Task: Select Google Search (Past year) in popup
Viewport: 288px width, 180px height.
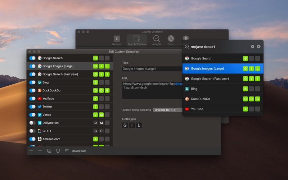Action: tap(223, 78)
